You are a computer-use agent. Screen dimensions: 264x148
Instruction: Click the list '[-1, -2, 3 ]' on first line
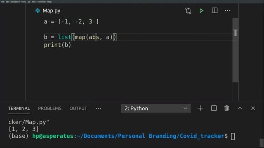click(78, 22)
